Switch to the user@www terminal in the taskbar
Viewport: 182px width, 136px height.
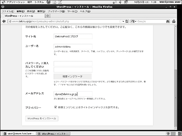[x=19, y=133]
